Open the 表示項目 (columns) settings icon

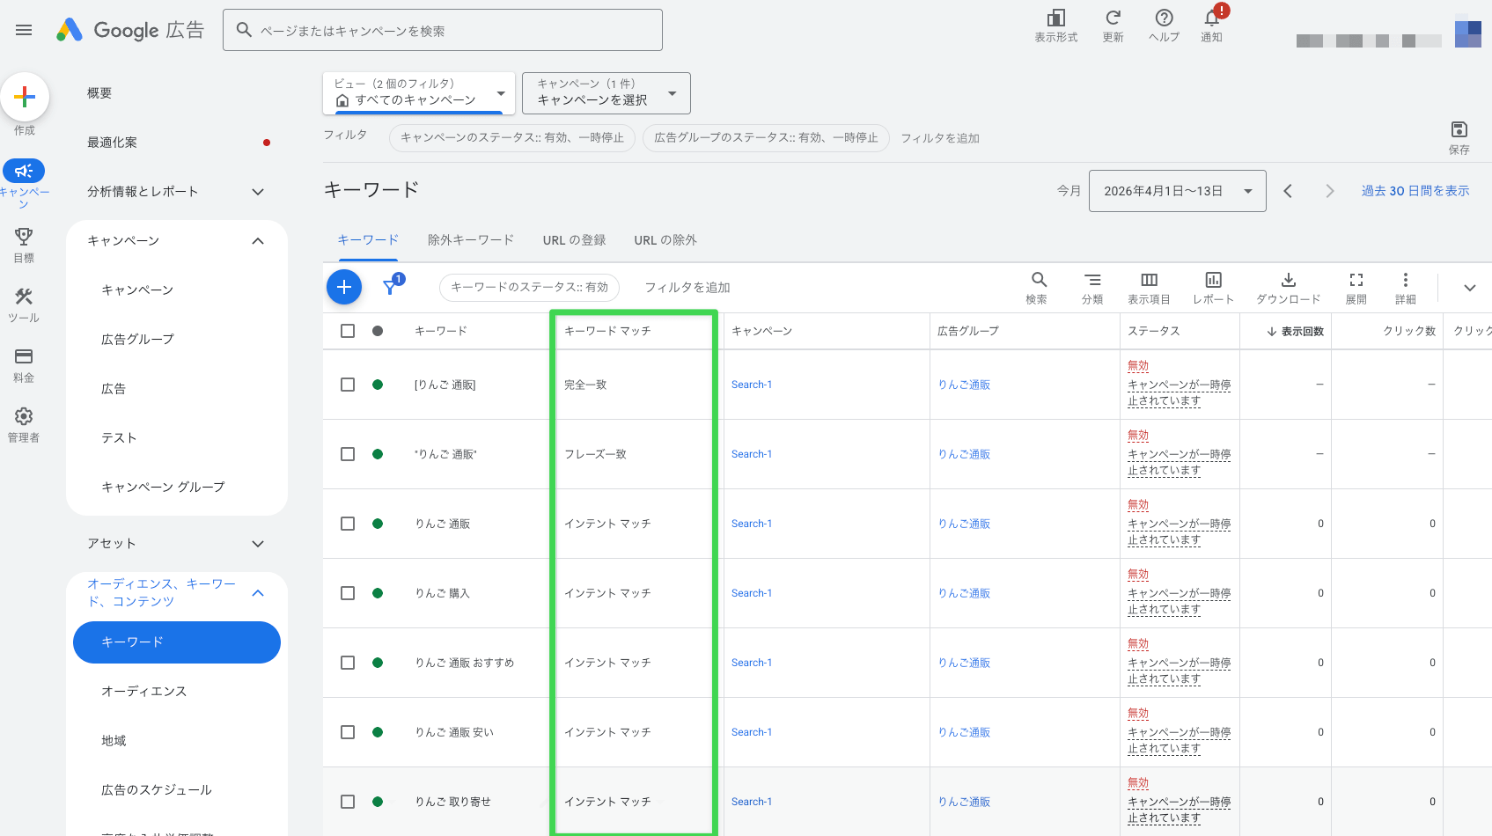[1148, 282]
